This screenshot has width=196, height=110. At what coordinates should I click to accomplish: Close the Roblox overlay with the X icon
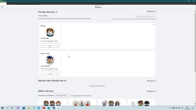[x=2, y=7]
